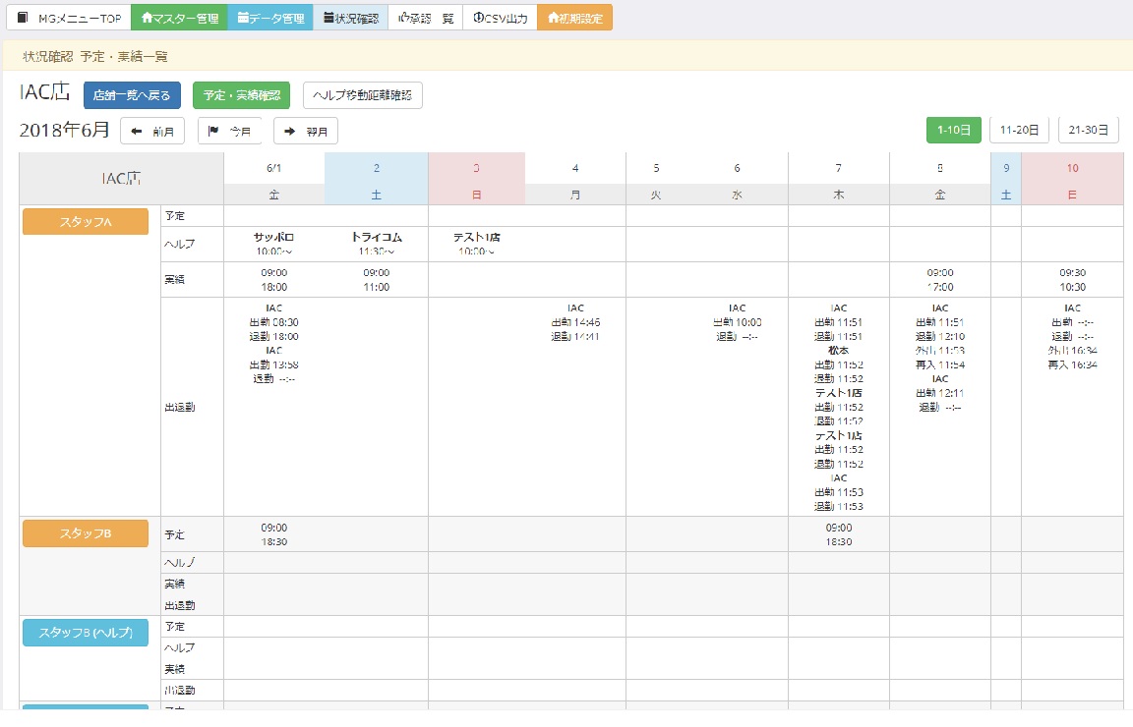Open 承認一覧 with the thumbs-up icon
The image size is (1133, 727).
404,18
